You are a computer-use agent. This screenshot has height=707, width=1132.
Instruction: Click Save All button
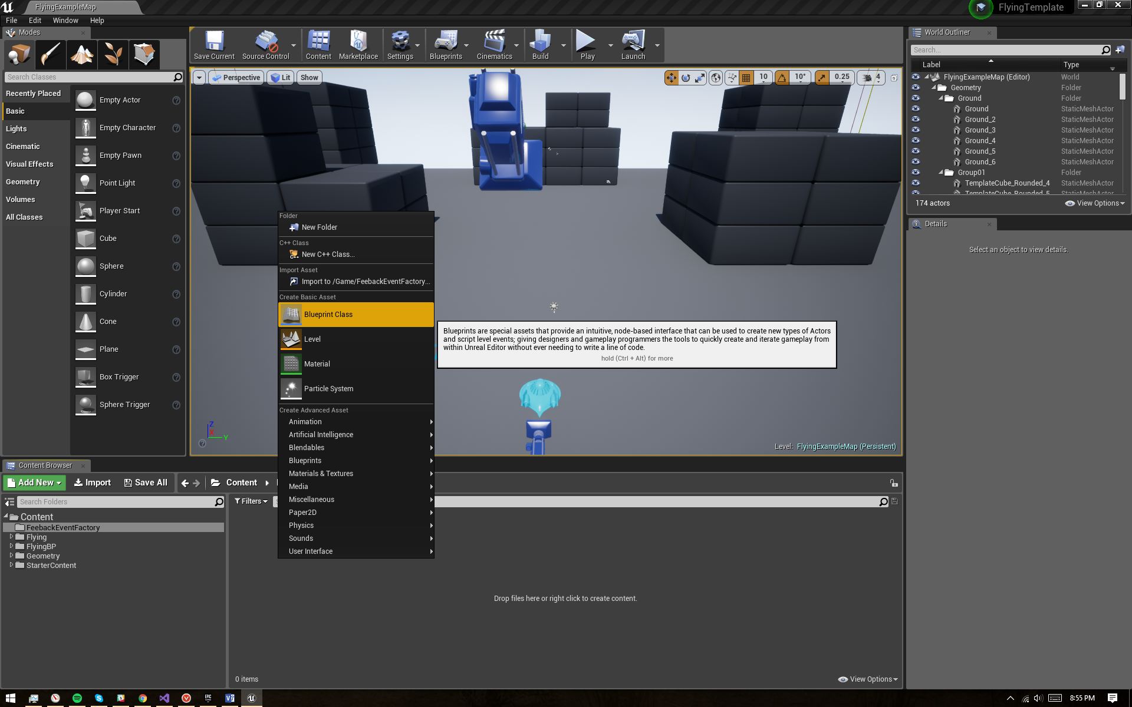point(146,483)
